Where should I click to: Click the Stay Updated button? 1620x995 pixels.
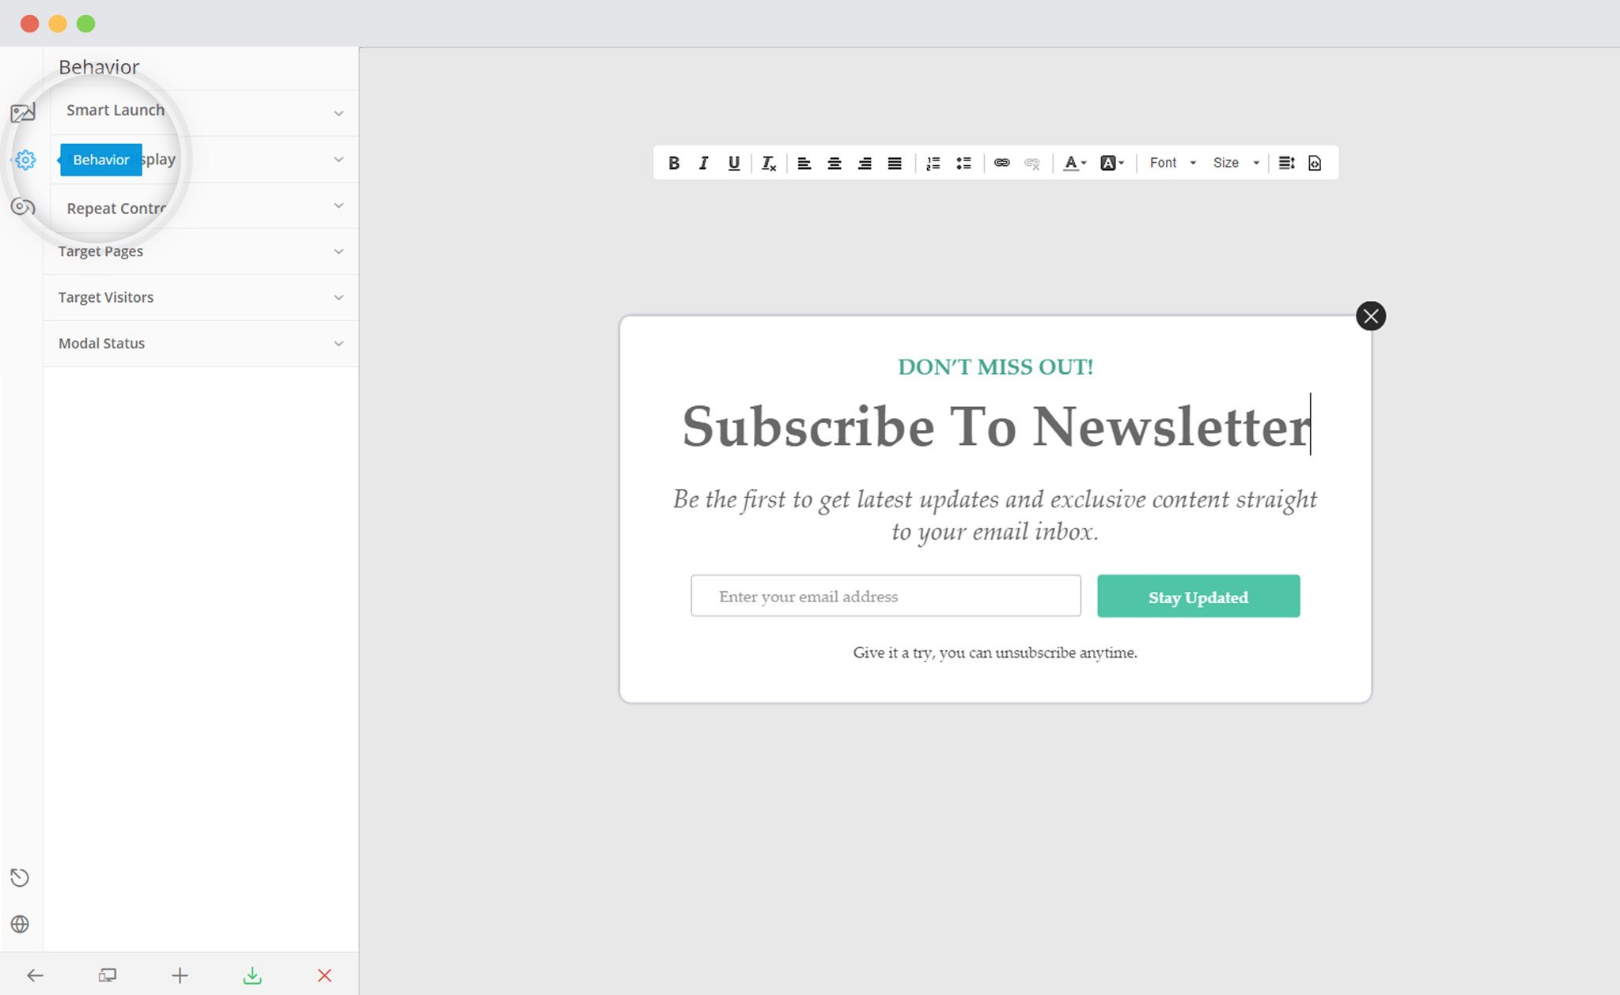coord(1199,595)
